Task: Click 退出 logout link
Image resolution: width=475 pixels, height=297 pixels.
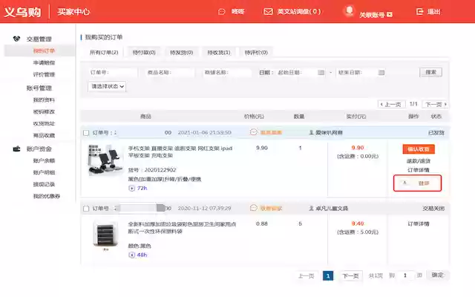Action: pos(433,12)
